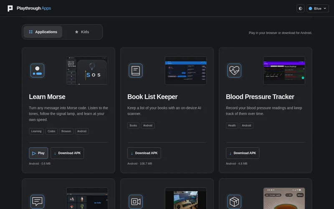Open the emoji grid app screenshot thumbnail

pyautogui.click(x=87, y=198)
